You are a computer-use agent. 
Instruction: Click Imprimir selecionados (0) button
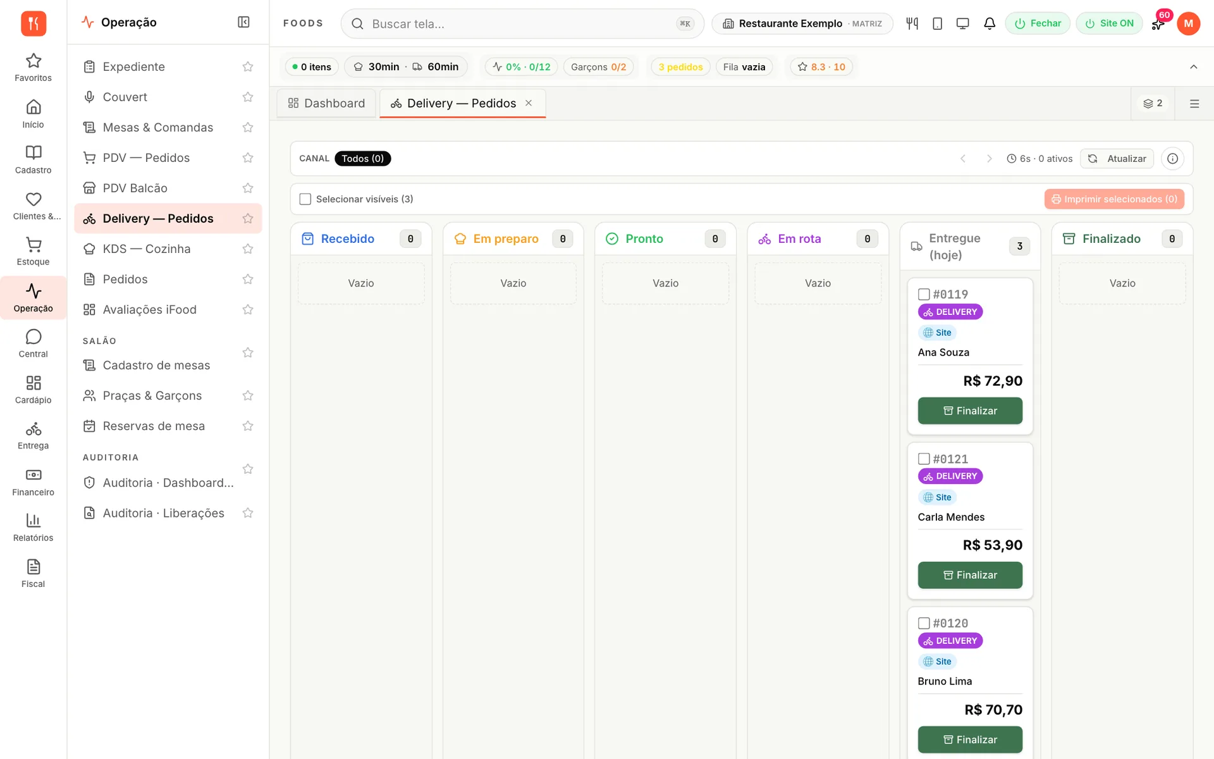(1114, 199)
